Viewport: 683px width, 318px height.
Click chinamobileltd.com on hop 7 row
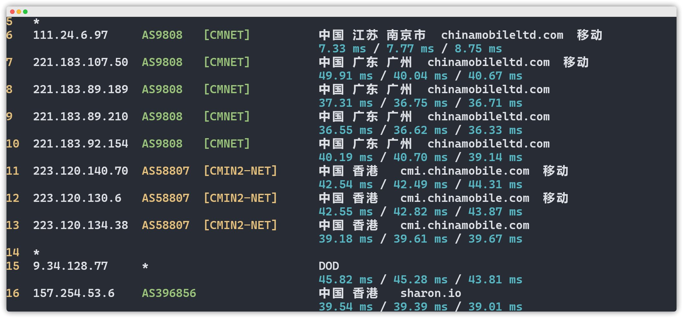pos(489,62)
